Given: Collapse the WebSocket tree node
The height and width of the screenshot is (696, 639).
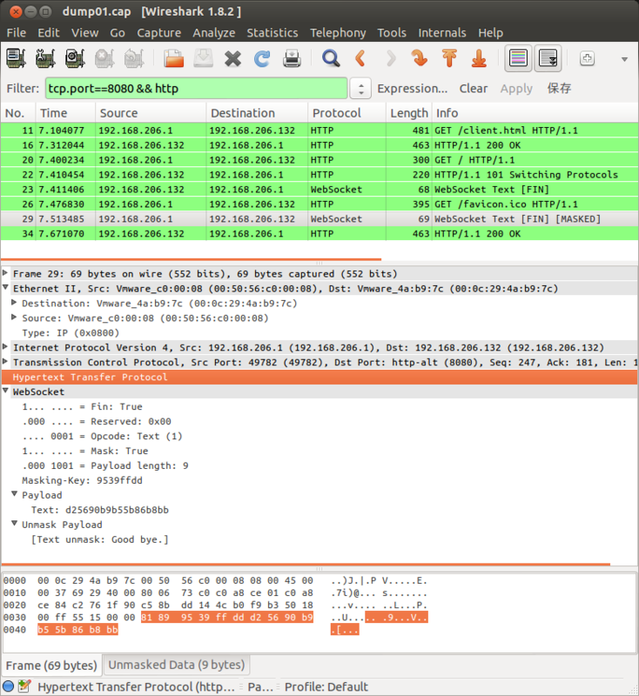Looking at the screenshot, I should [5, 391].
